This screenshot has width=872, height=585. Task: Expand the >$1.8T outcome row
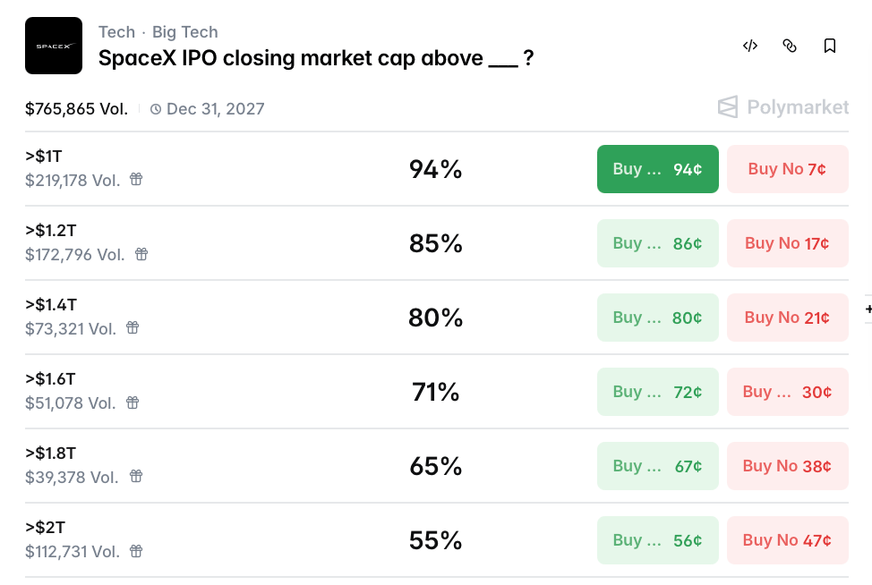tap(269, 466)
